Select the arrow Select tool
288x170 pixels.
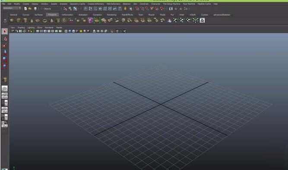tap(5, 31)
